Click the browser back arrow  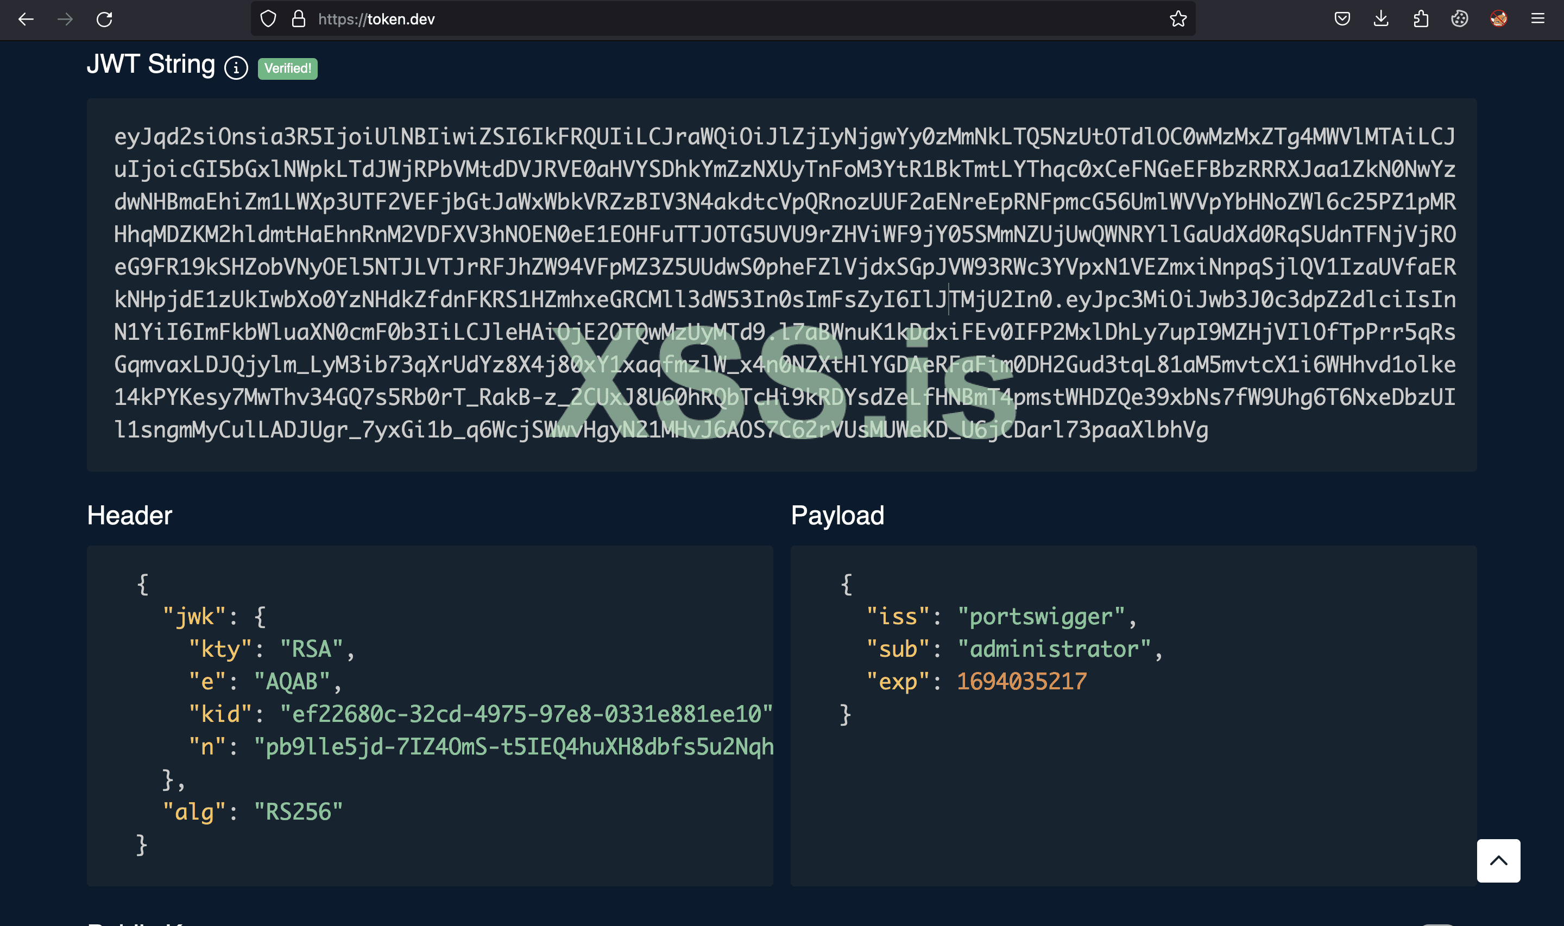coord(26,20)
